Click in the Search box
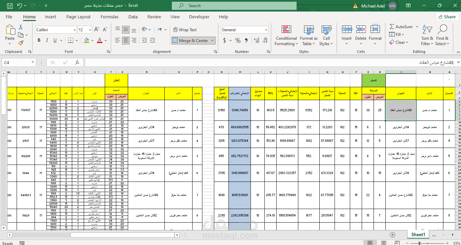This screenshot has height=245, width=461. click(x=234, y=6)
